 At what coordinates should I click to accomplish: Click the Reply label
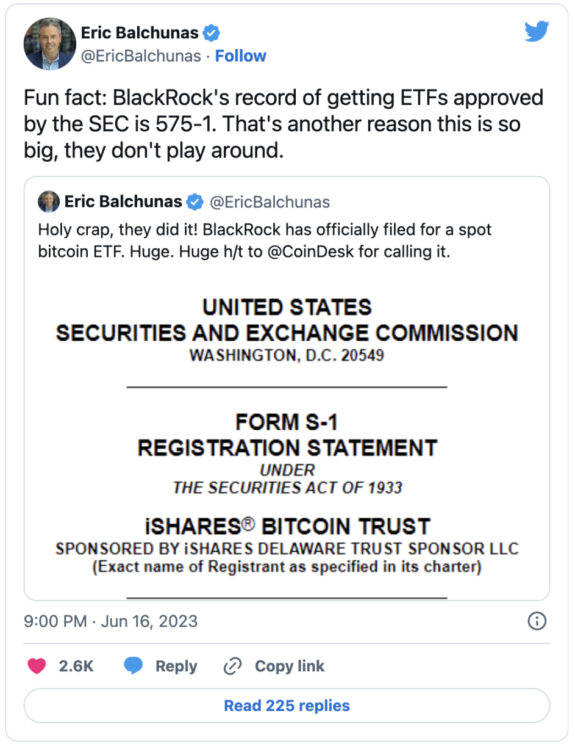[176, 666]
